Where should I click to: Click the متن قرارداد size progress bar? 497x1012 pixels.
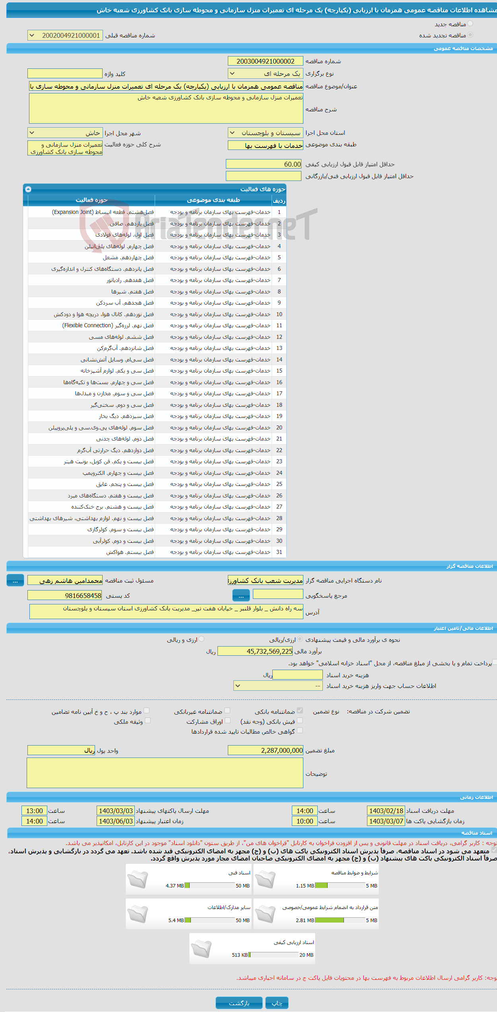tap(340, 920)
